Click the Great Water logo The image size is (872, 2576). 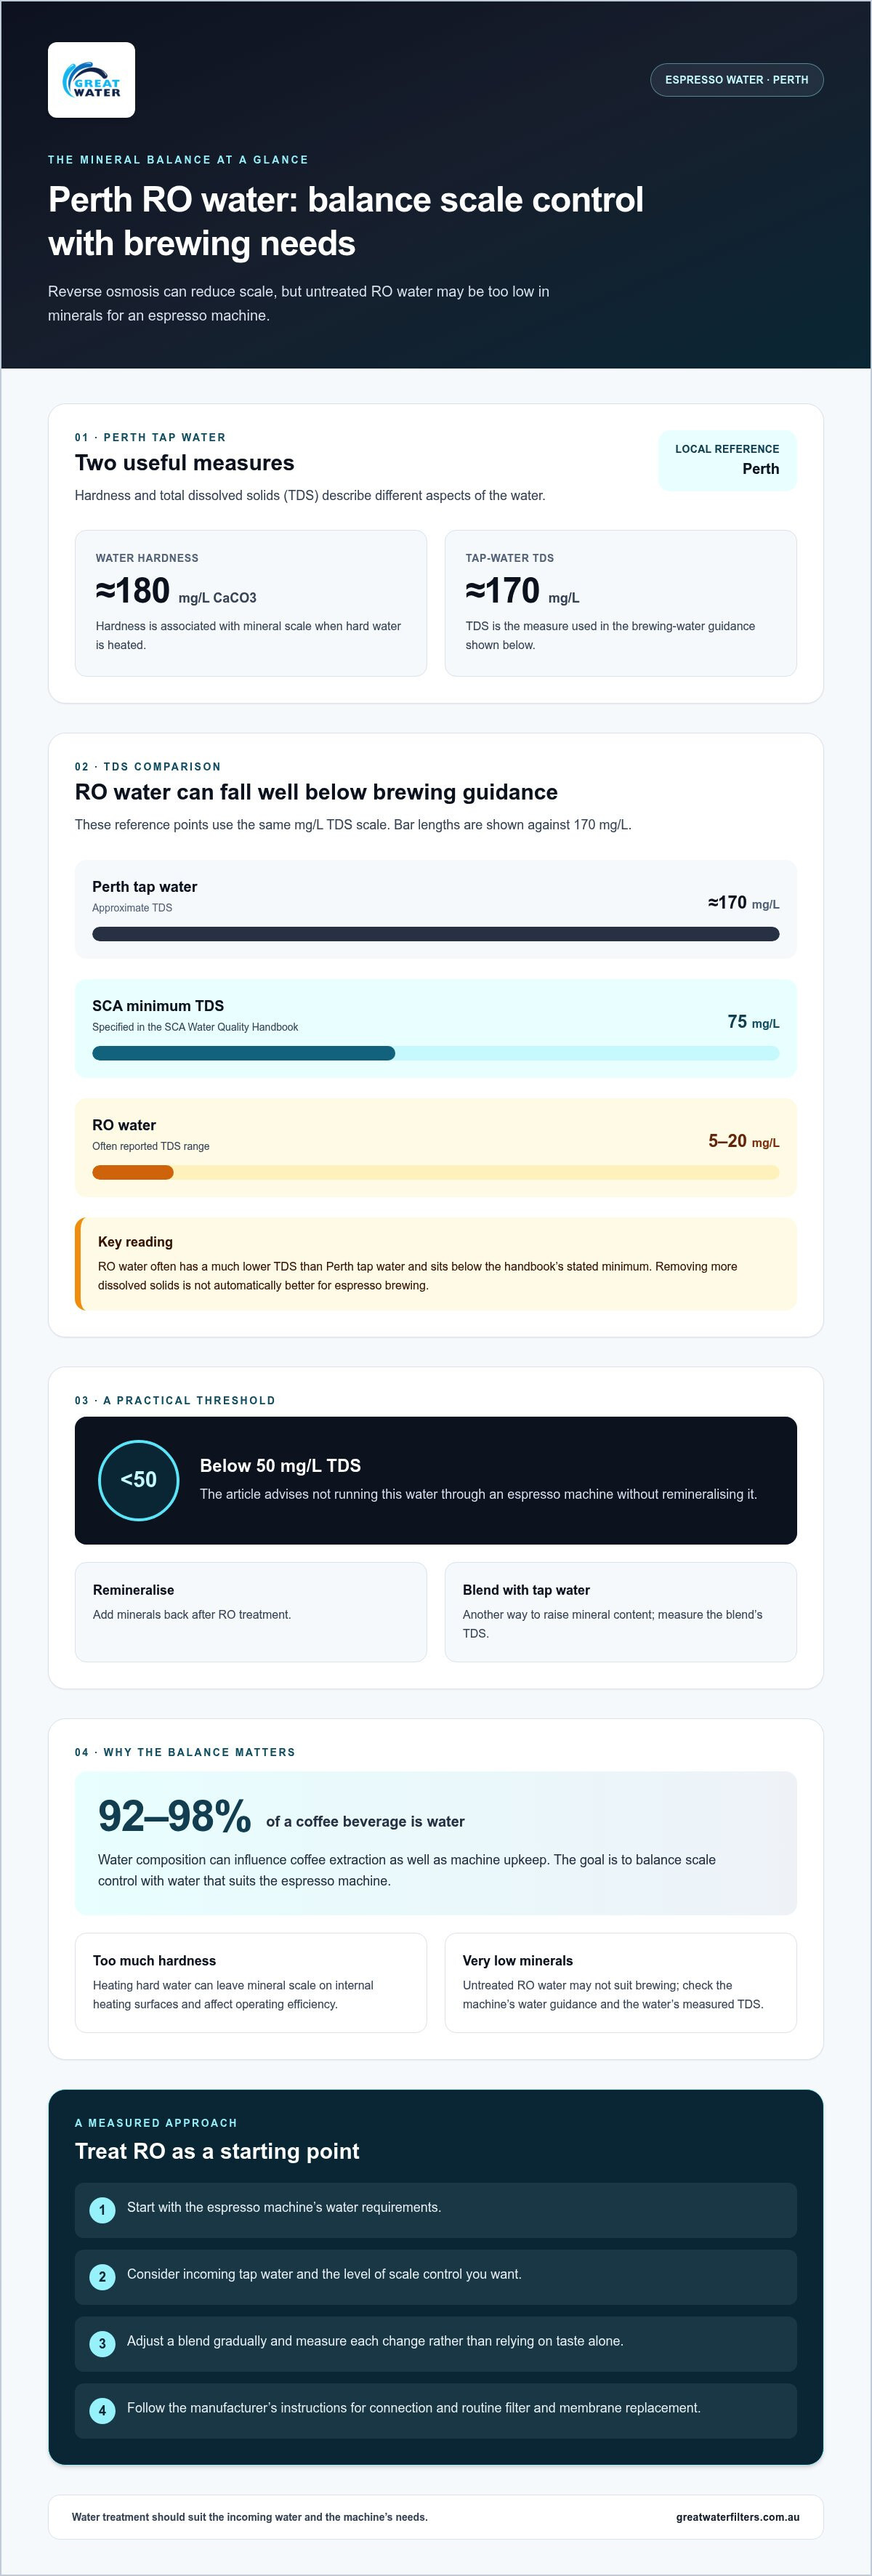[x=91, y=80]
